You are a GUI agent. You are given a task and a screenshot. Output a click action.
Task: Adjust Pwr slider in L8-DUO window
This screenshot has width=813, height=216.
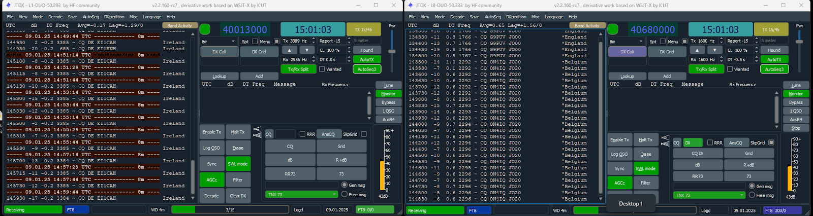(799, 42)
